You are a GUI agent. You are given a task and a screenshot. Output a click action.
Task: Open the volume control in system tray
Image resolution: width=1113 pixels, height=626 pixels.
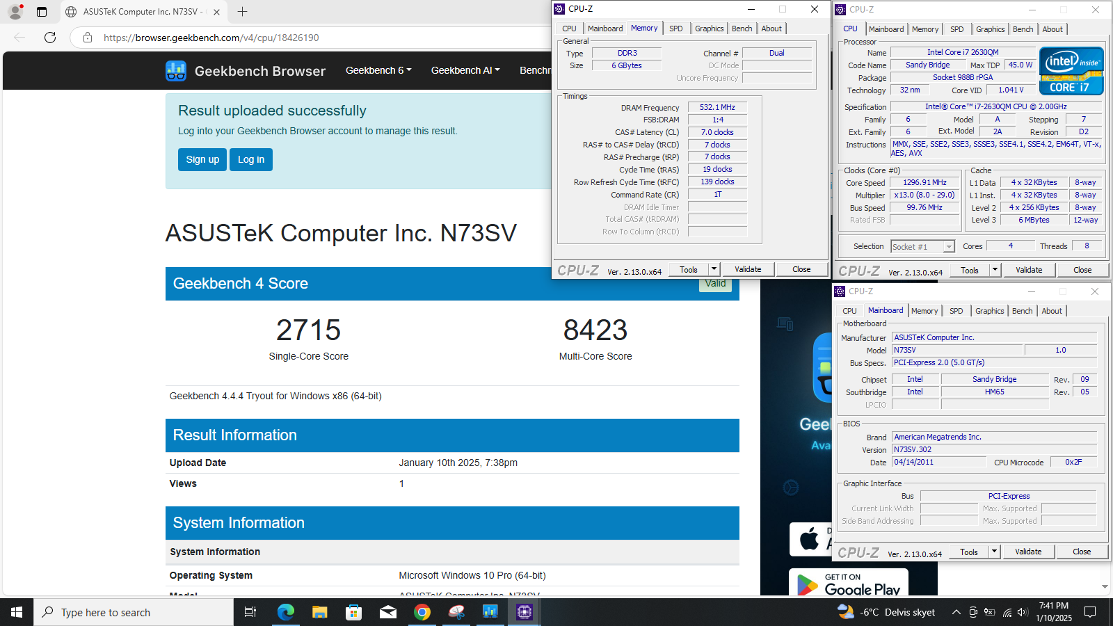coord(1023,612)
